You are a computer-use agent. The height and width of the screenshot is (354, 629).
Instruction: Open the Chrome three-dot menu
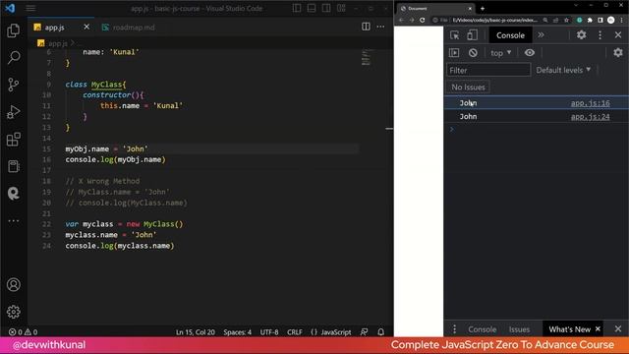621,20
